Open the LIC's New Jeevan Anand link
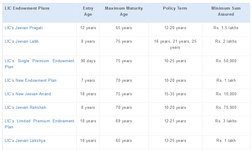 (x=28, y=94)
